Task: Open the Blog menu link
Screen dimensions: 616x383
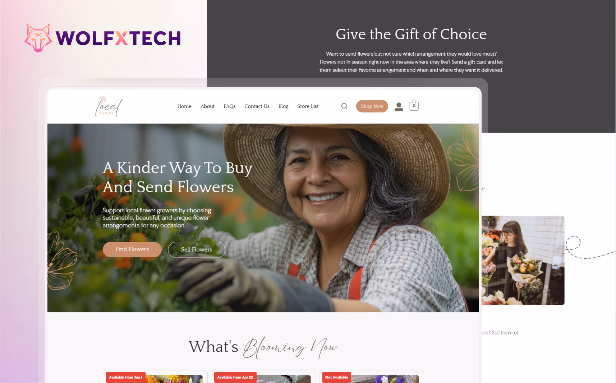Action: coord(283,106)
